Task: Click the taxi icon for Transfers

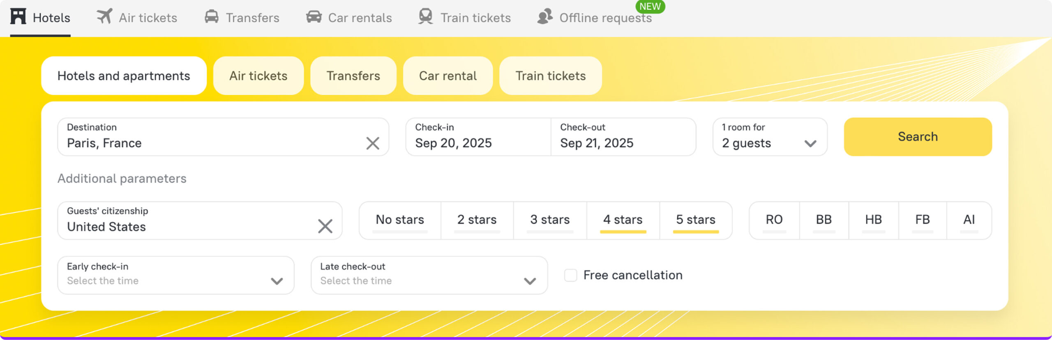Action: tap(212, 17)
